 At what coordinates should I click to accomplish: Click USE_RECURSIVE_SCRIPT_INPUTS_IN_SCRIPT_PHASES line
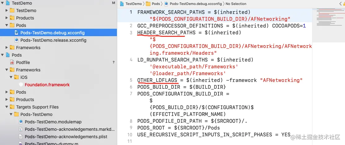coord(214,135)
